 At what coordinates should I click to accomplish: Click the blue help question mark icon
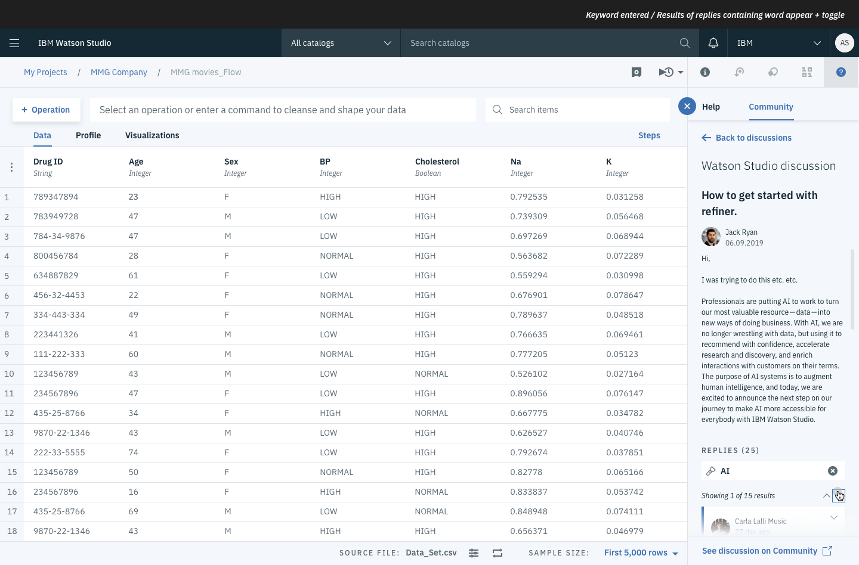pyautogui.click(x=841, y=72)
